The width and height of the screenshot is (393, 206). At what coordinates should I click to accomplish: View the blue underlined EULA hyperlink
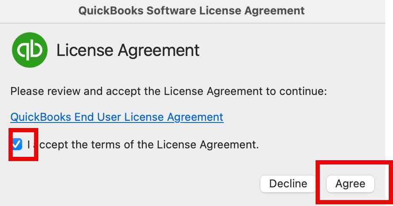pyautogui.click(x=117, y=117)
